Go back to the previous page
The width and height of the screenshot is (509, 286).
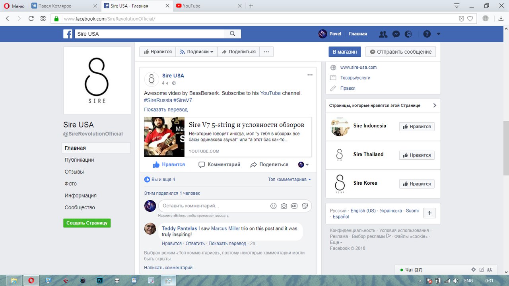[8, 18]
